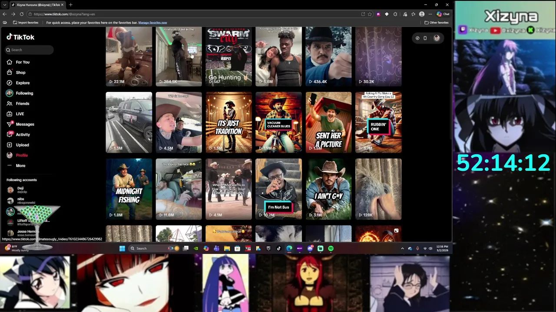
Task: Open followed account Deji
Action: click(17, 190)
